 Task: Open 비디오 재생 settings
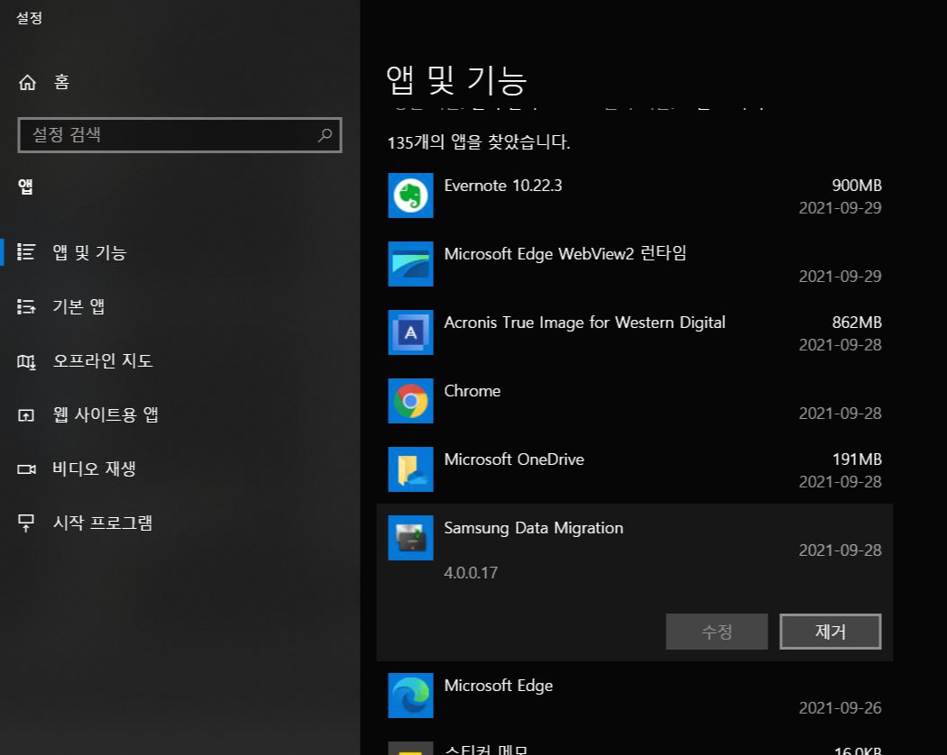(180, 468)
